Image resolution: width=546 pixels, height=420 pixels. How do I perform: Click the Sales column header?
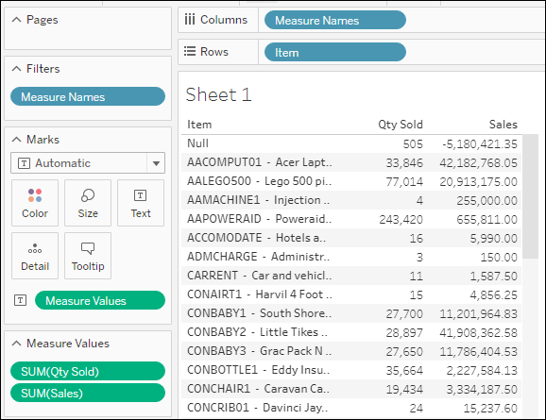click(503, 125)
